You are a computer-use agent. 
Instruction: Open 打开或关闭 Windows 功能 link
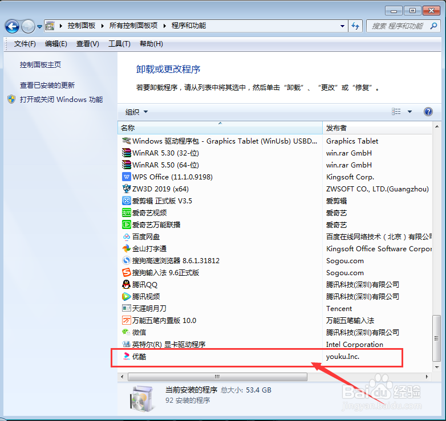click(61, 100)
